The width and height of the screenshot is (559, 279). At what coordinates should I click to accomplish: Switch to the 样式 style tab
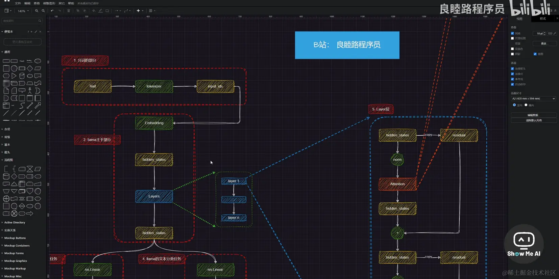pos(543,19)
